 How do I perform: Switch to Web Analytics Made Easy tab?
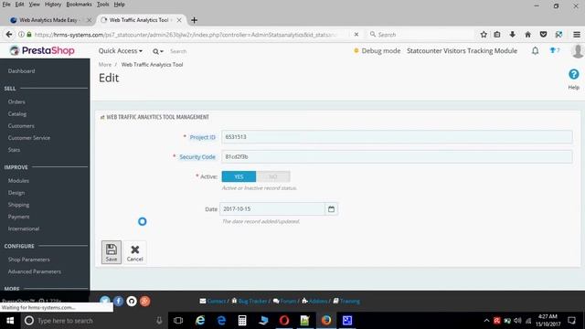tap(48, 20)
